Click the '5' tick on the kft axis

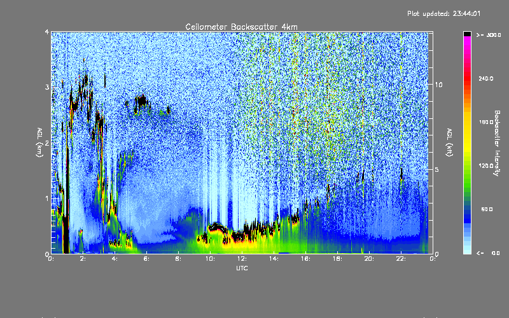pyautogui.click(x=437, y=169)
